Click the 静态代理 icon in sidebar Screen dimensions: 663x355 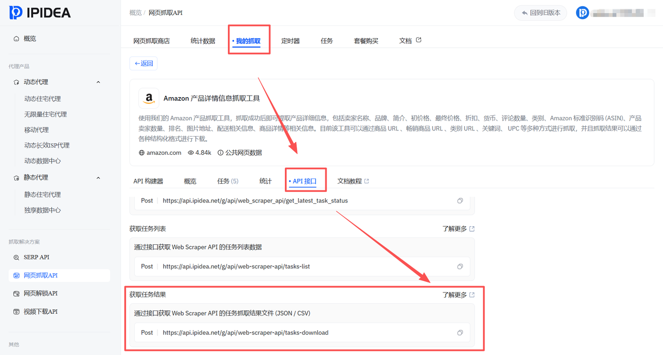(x=17, y=178)
